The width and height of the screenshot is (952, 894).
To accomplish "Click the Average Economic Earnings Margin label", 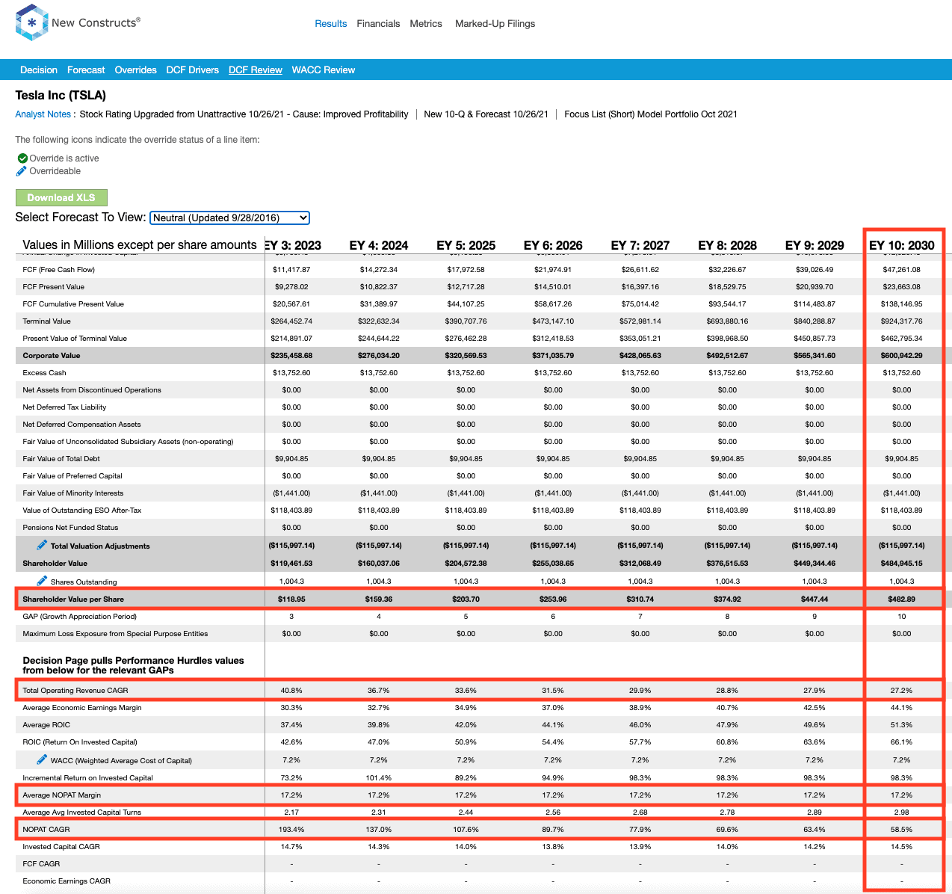I will (x=82, y=708).
